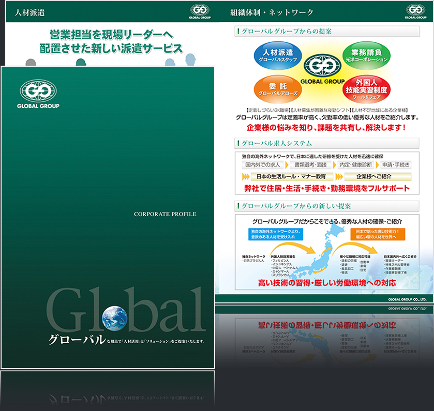The width and height of the screenshot is (434, 411).
Task: Select the 内定・健康診断 step box
Action: tap(355, 165)
